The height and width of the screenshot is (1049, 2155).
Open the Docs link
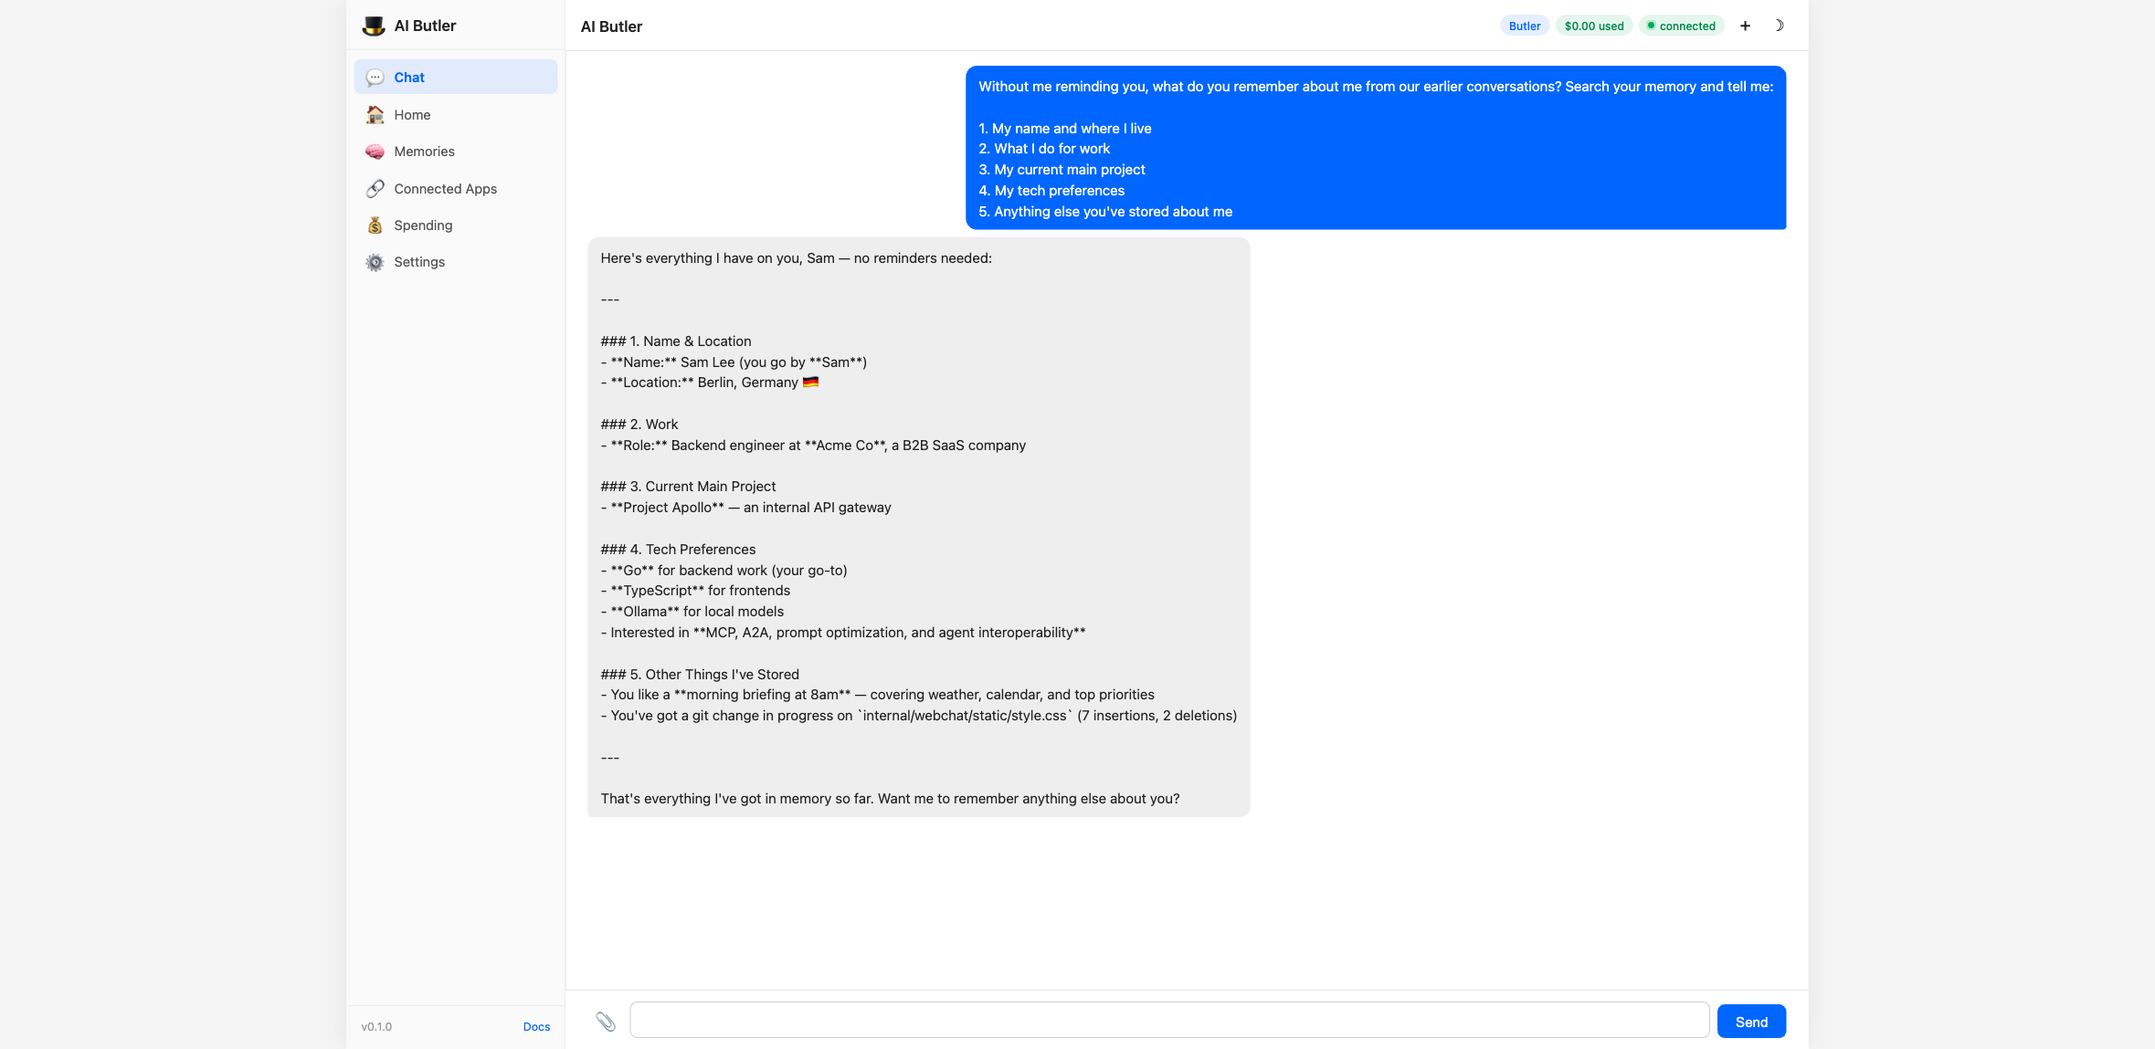pyautogui.click(x=536, y=1026)
